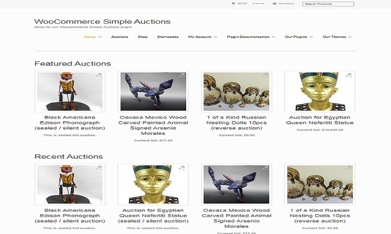391x234 pixels.
Task: Go to the Shop menu item
Action: click(x=143, y=37)
